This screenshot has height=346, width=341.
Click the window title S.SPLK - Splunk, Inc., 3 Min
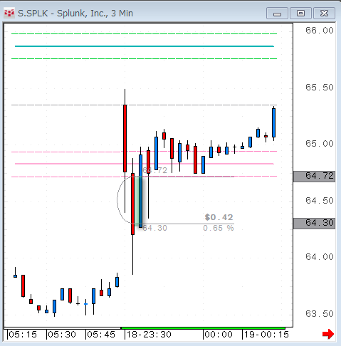(x=75, y=14)
